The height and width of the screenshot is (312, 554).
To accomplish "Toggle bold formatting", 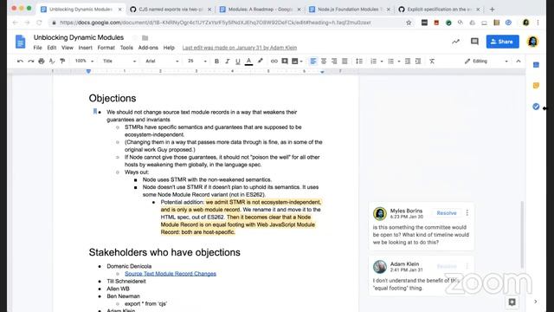I will point(216,62).
